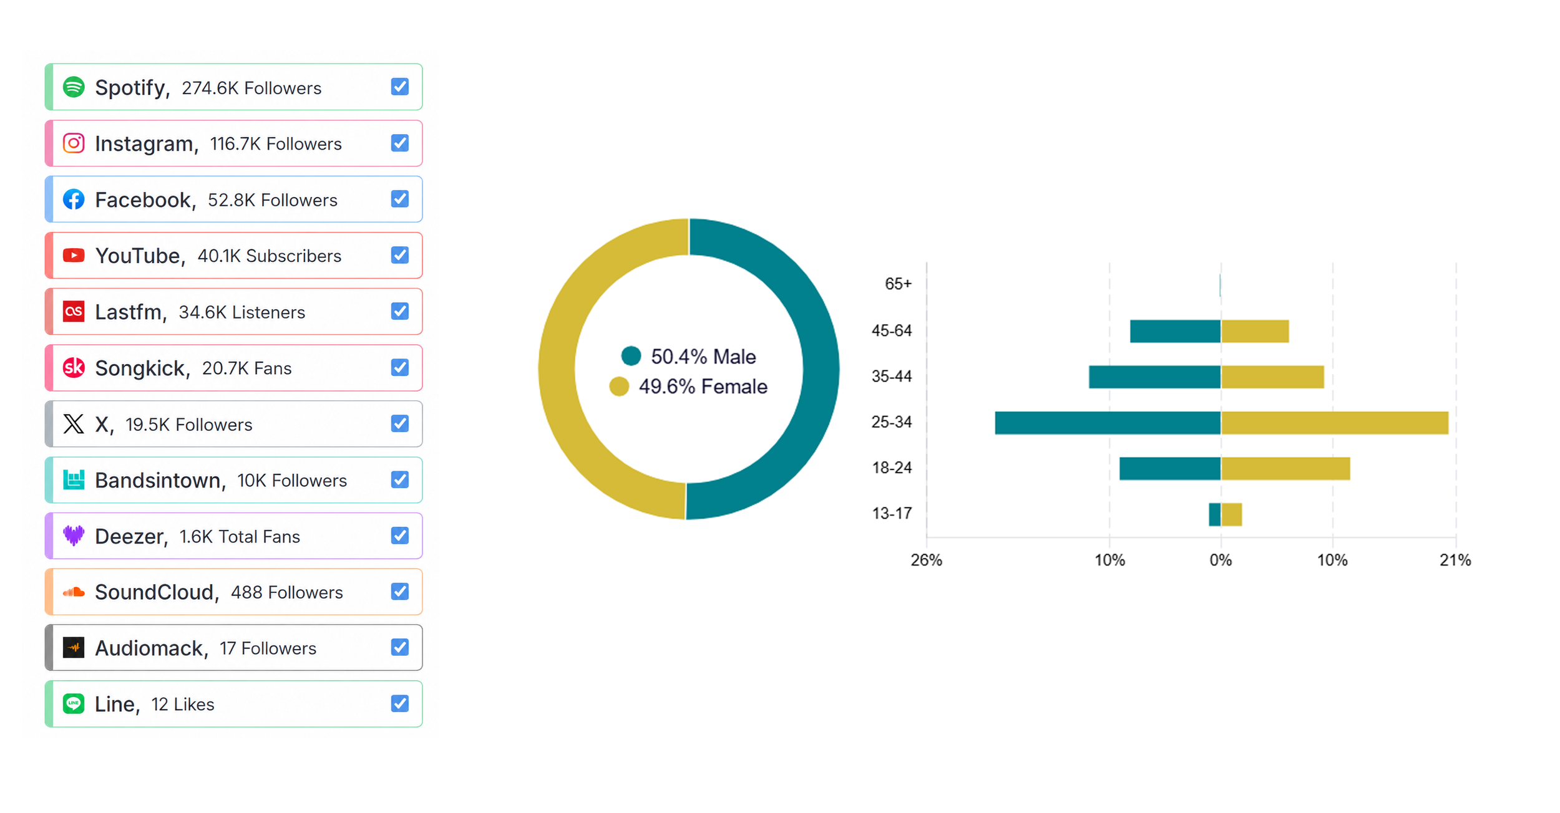Screen dimensions: 1560x813
Task: Click the '50.4% Male' label
Action: (703, 357)
